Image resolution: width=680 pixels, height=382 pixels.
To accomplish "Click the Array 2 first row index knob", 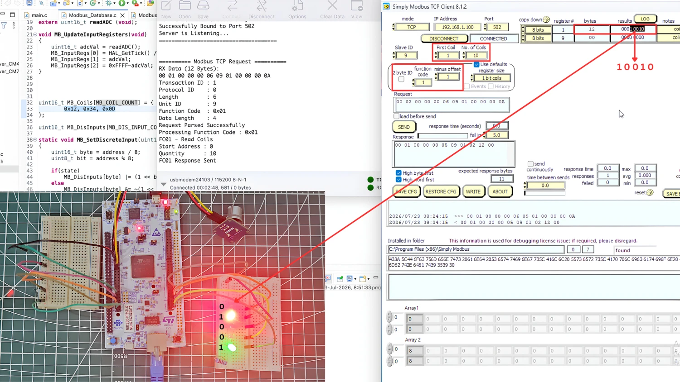I will point(389,349).
